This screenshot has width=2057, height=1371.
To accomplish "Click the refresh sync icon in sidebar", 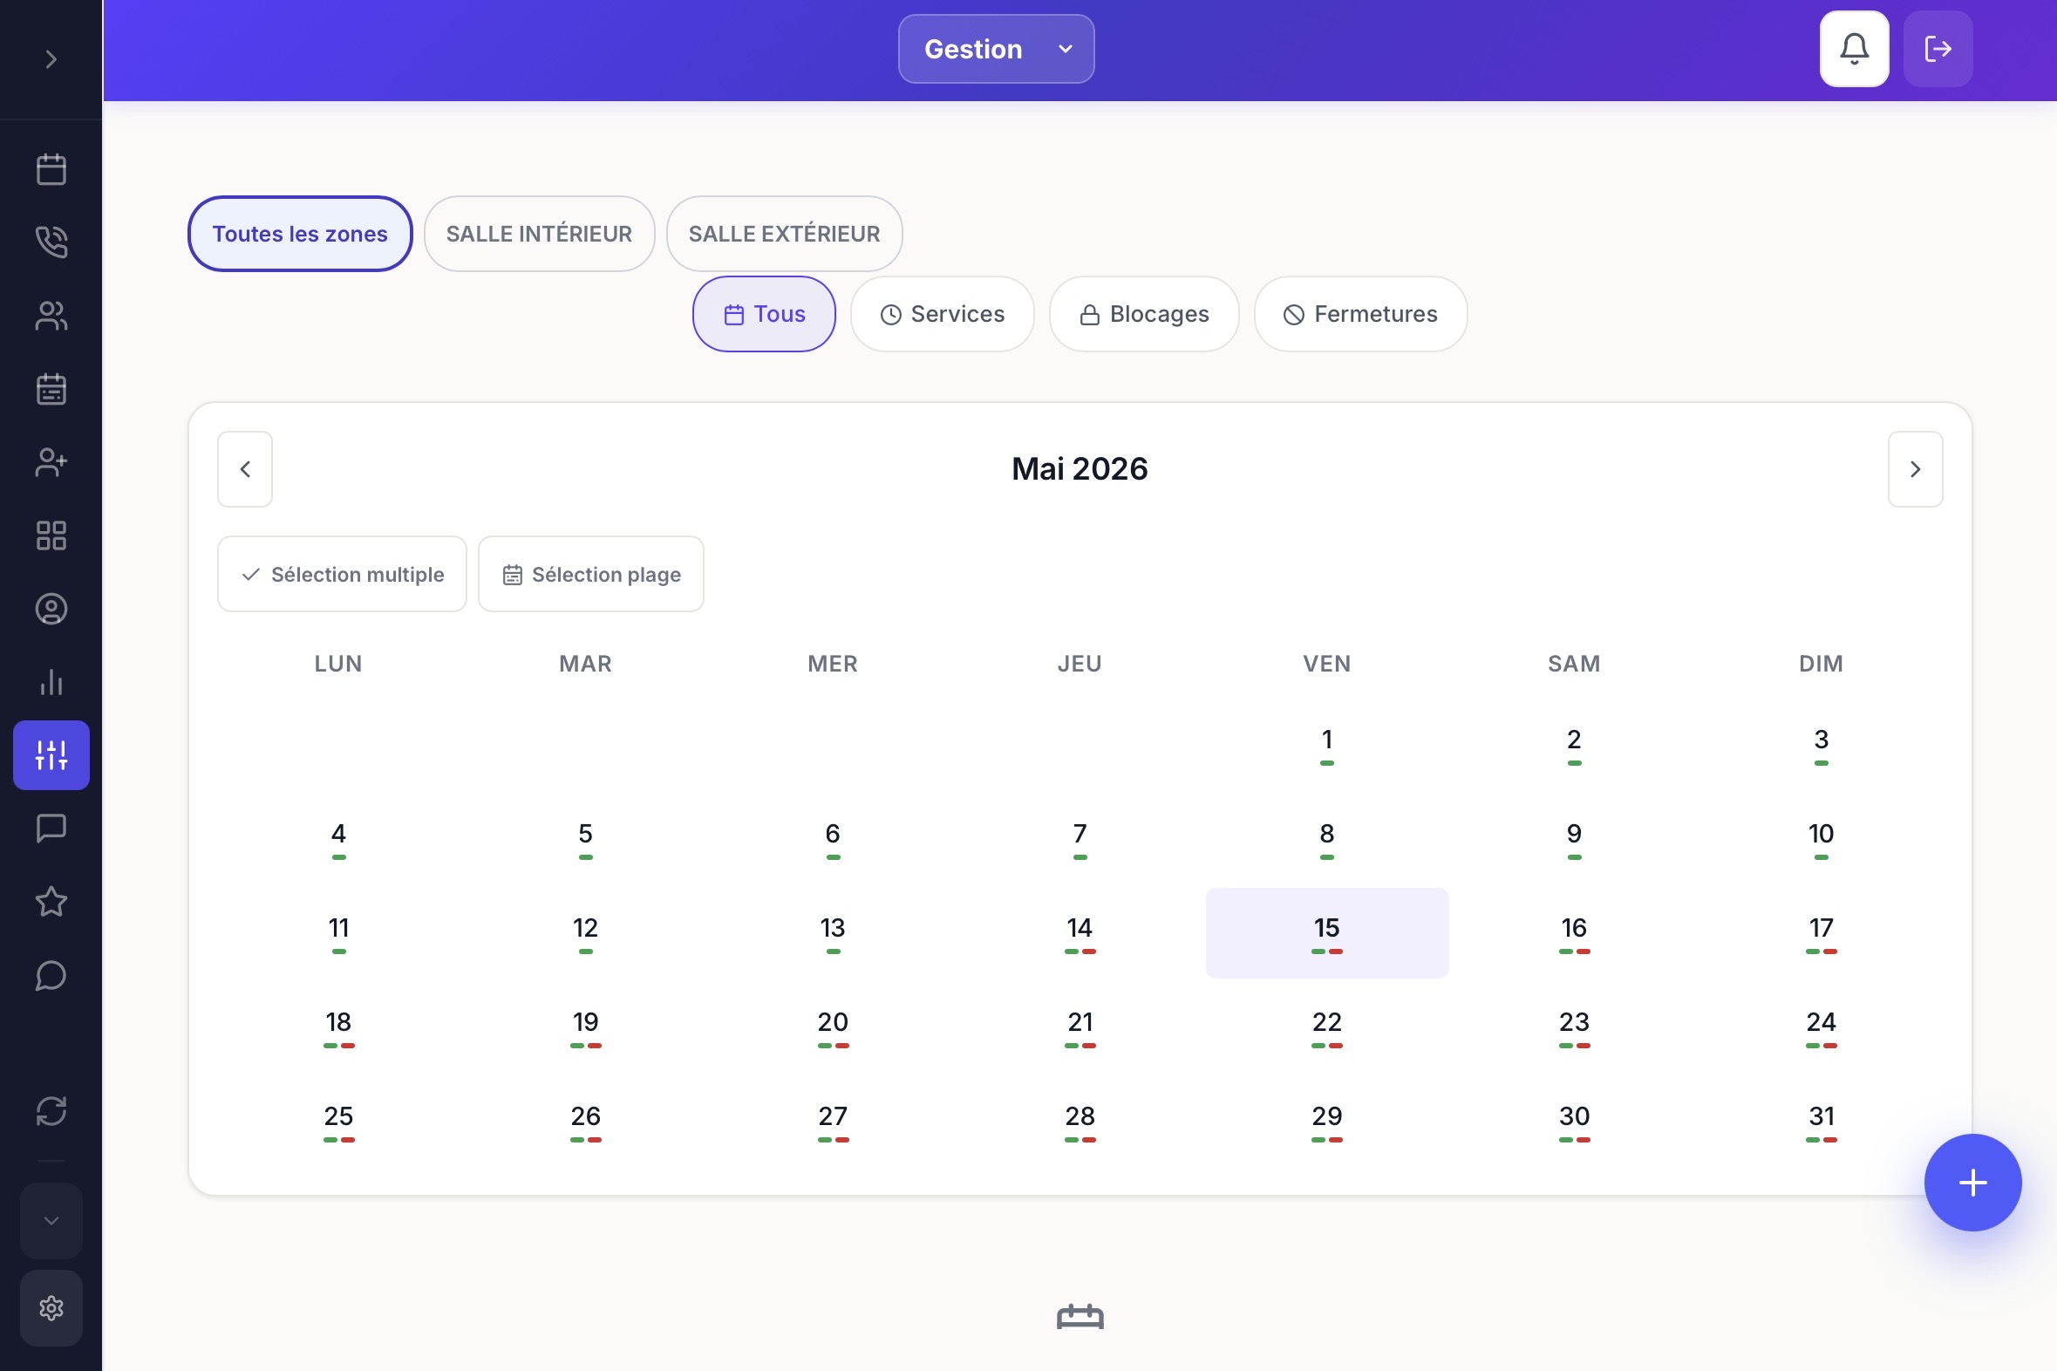I will pyautogui.click(x=51, y=1111).
